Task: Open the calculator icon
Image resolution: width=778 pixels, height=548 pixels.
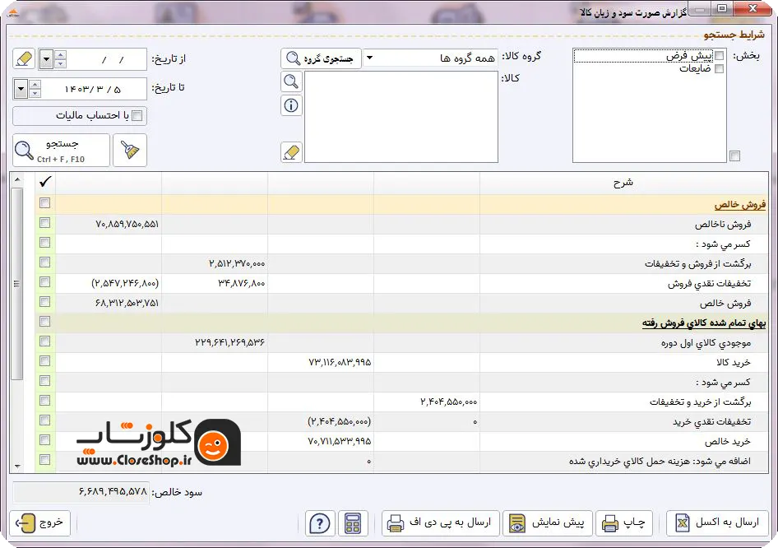Action: click(353, 523)
